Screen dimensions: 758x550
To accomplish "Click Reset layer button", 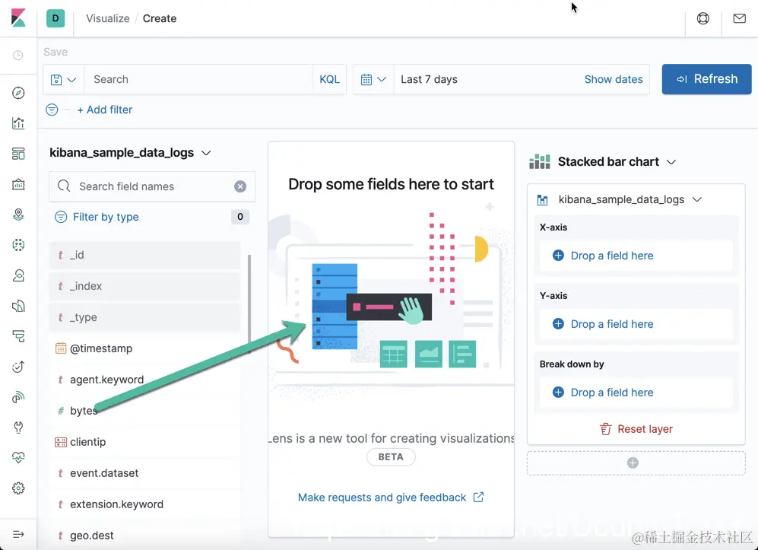I will click(x=636, y=429).
